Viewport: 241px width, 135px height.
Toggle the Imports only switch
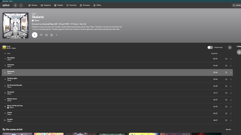(210, 48)
